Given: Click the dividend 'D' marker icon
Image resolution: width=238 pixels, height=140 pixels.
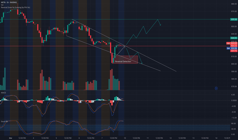Looking at the screenshot, I should pos(216,88).
